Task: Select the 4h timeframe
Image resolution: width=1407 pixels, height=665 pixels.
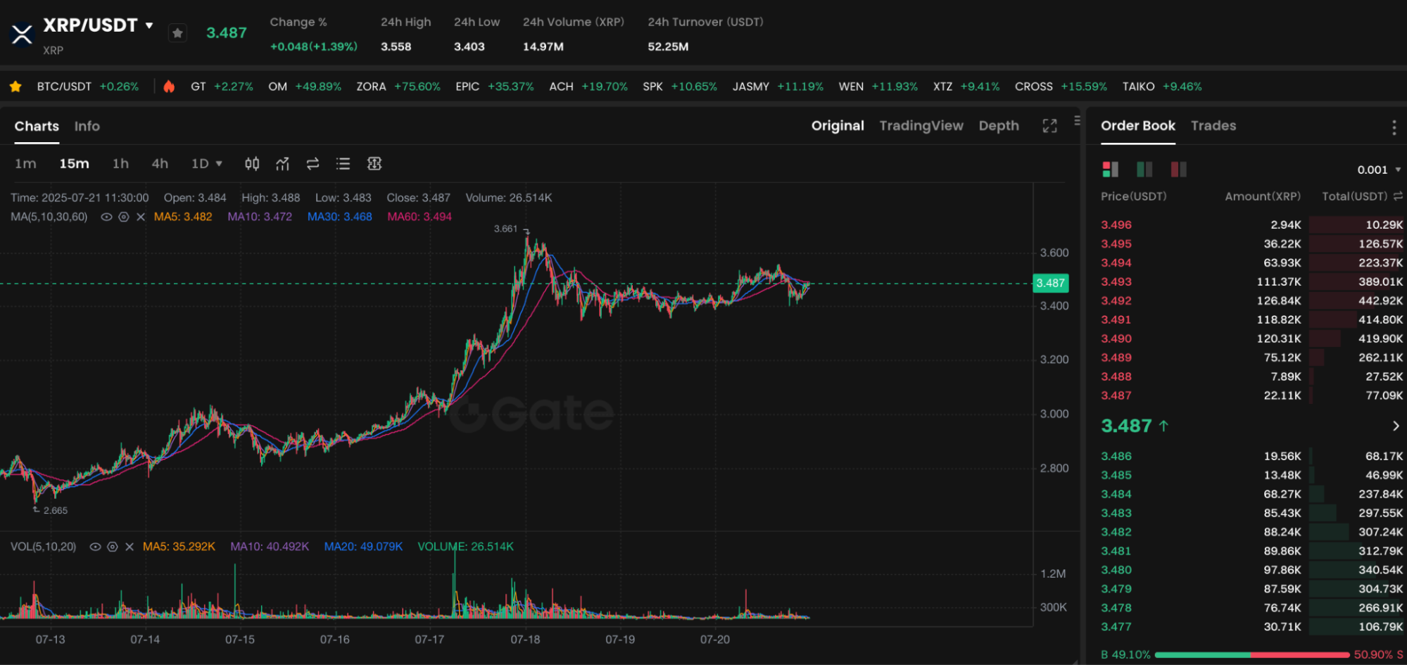Action: (x=160, y=163)
